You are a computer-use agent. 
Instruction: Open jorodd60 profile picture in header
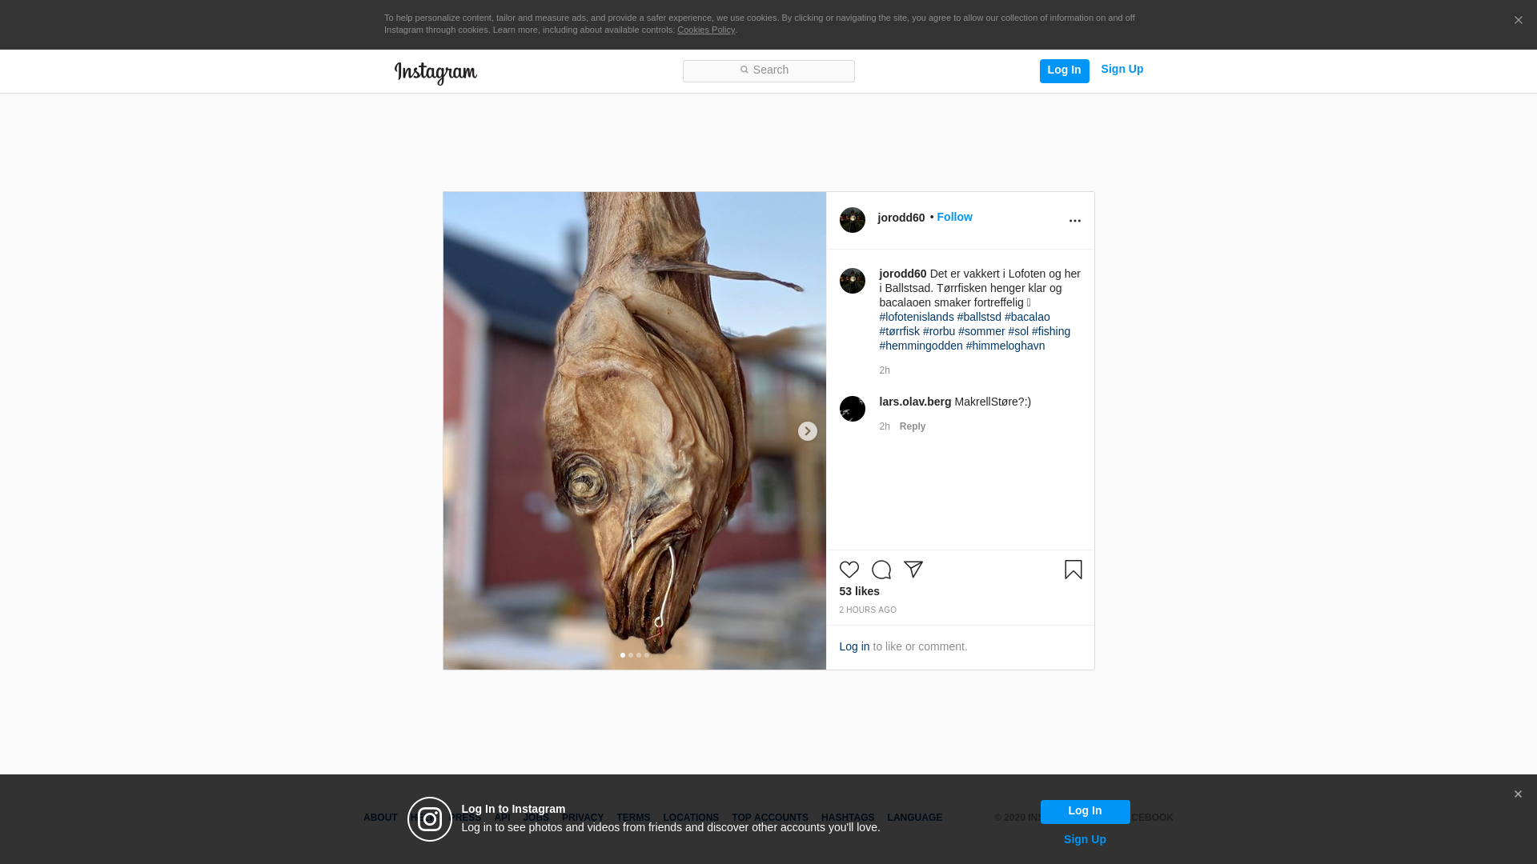click(x=852, y=220)
